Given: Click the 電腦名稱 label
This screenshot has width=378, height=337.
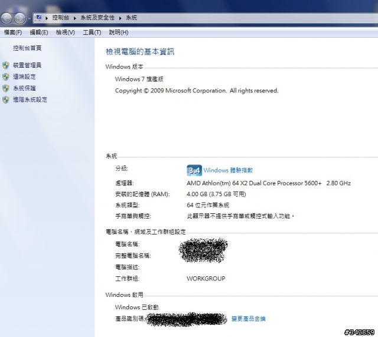Looking at the screenshot, I should (128, 244).
